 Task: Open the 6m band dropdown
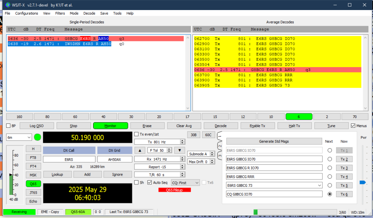19,137
